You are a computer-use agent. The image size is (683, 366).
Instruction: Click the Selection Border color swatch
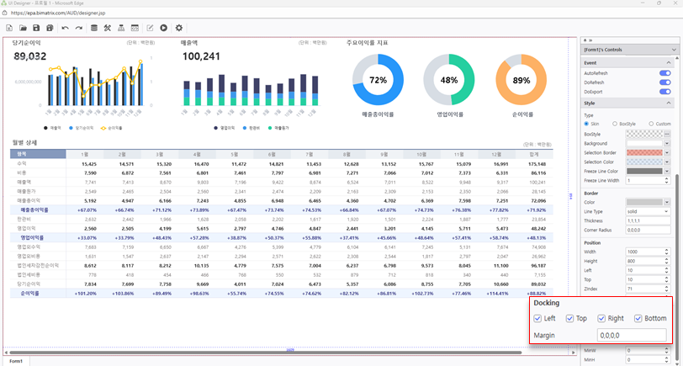pos(643,152)
